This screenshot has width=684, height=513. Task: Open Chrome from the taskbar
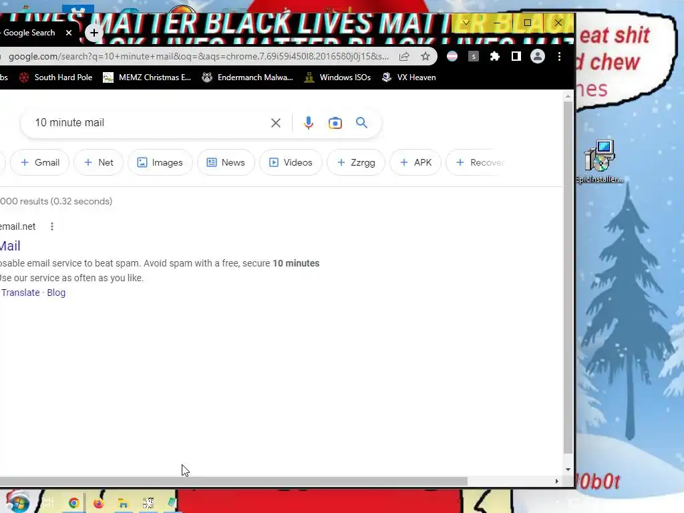(73, 503)
